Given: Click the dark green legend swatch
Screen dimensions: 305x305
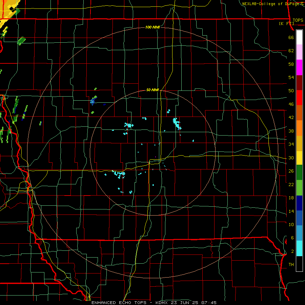Looking at the screenshot, I should coord(299,172).
